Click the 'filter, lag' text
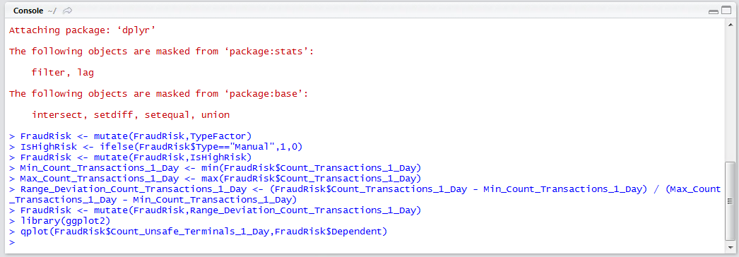739x257 pixels. (x=63, y=73)
